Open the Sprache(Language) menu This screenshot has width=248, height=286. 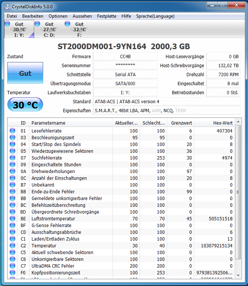155,16
